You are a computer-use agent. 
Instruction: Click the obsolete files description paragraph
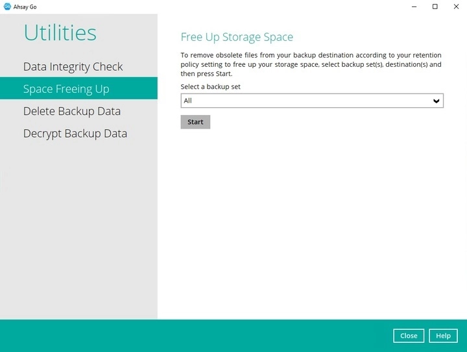click(x=311, y=64)
